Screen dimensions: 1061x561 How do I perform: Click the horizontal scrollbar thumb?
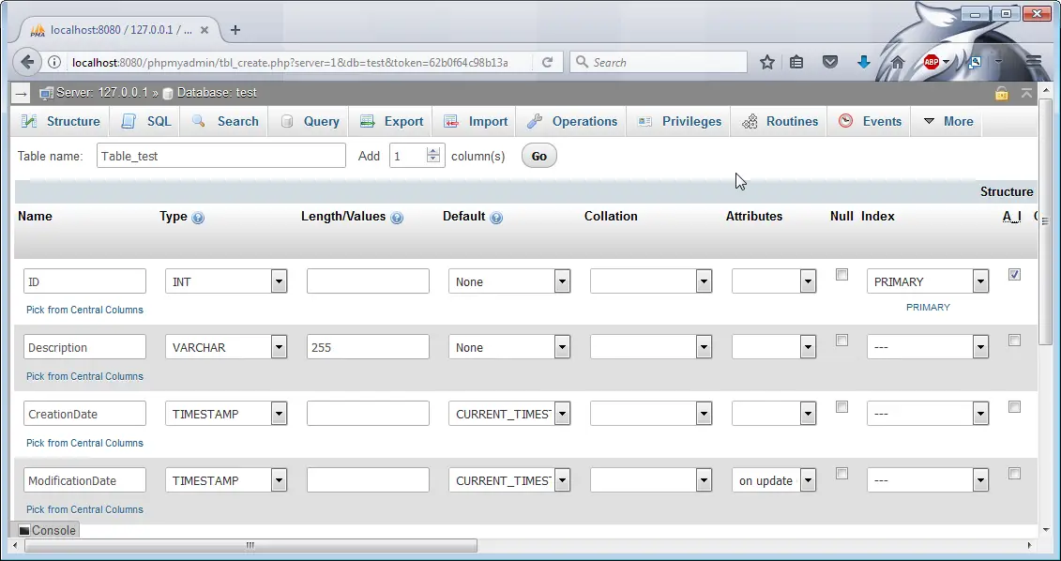[x=250, y=545]
